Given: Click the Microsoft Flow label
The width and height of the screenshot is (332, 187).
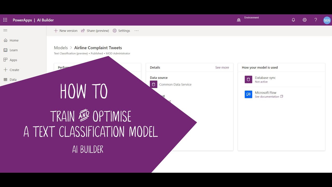Looking at the screenshot, I should click(x=266, y=92).
